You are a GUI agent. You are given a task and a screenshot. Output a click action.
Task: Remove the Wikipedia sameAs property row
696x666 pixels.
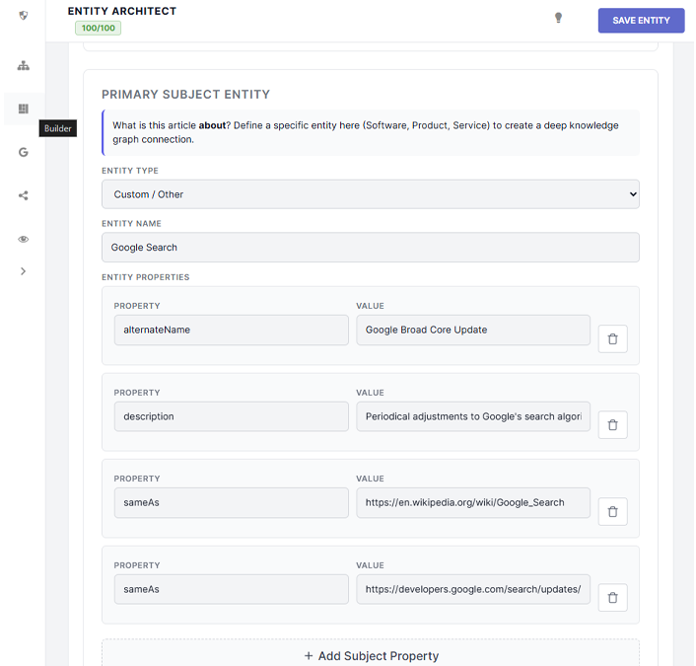coord(612,511)
